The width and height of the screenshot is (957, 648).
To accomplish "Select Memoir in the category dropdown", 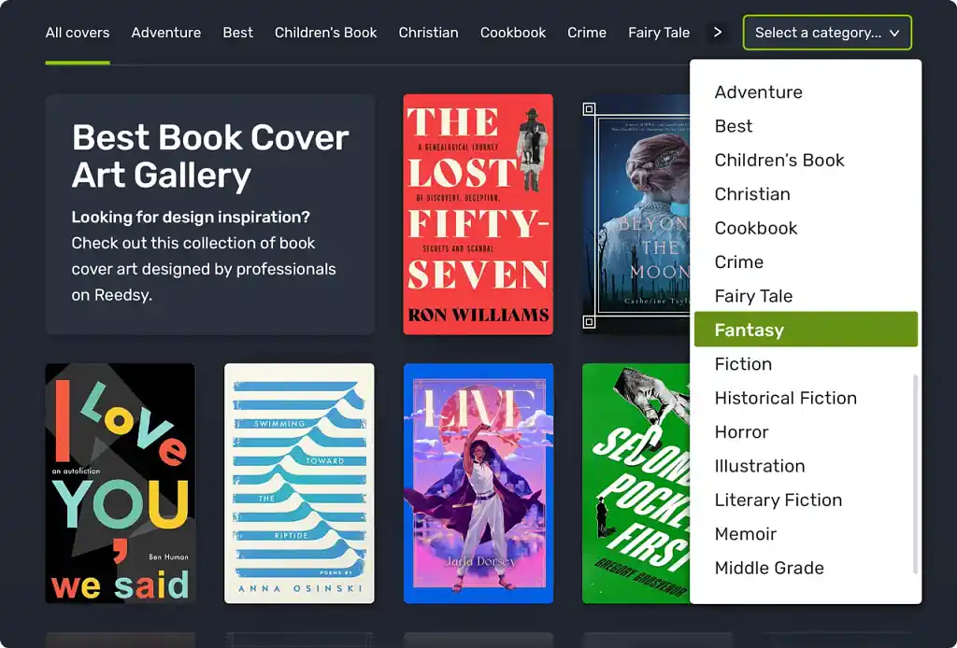I will (745, 534).
